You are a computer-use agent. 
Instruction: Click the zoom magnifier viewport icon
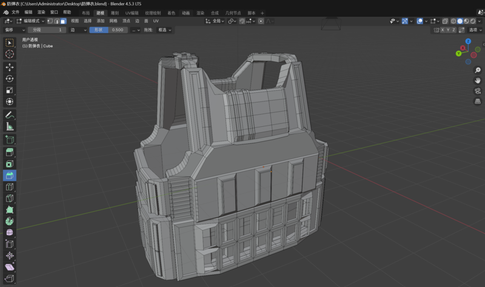478,70
